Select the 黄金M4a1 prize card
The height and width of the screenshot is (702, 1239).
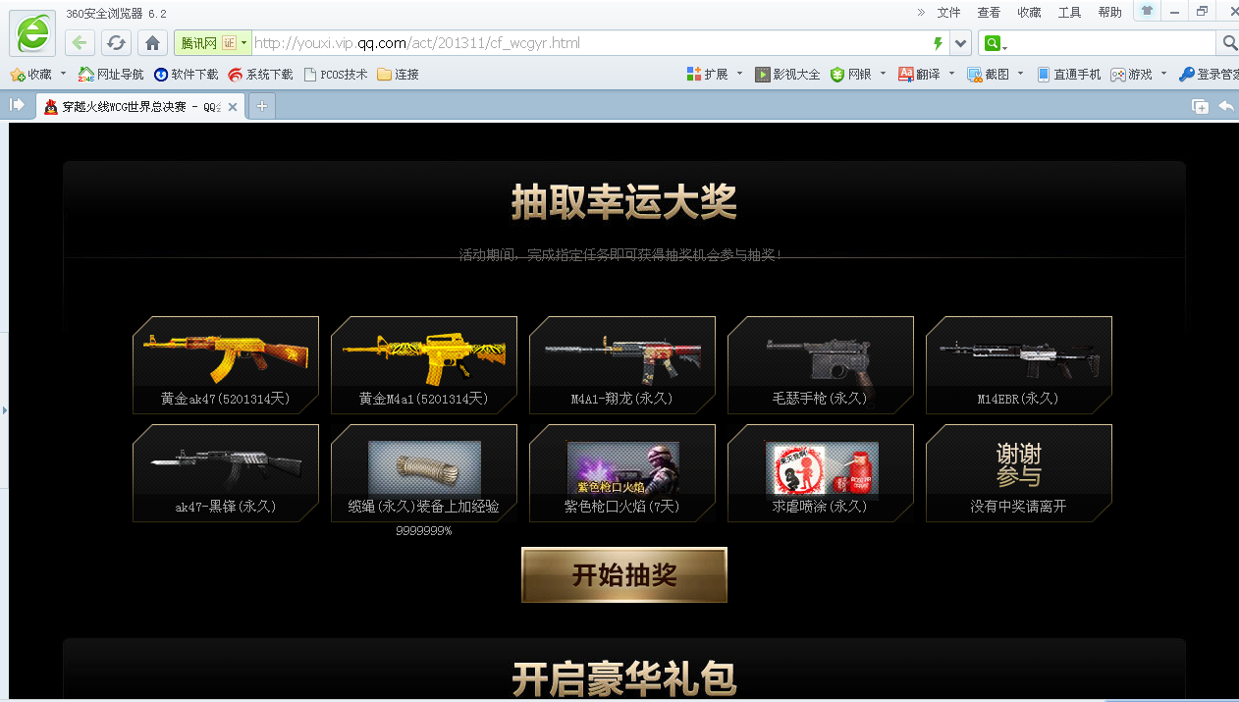click(424, 364)
